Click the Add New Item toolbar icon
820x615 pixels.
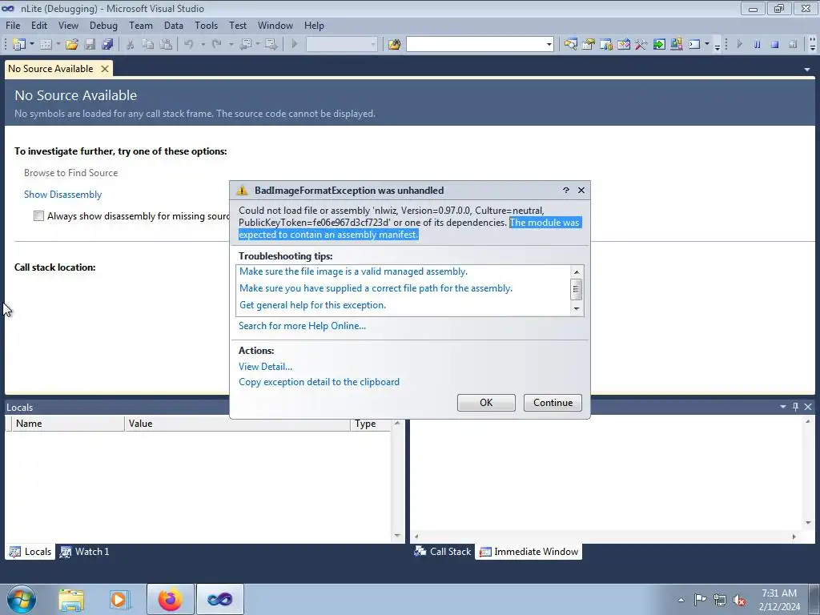46,45
